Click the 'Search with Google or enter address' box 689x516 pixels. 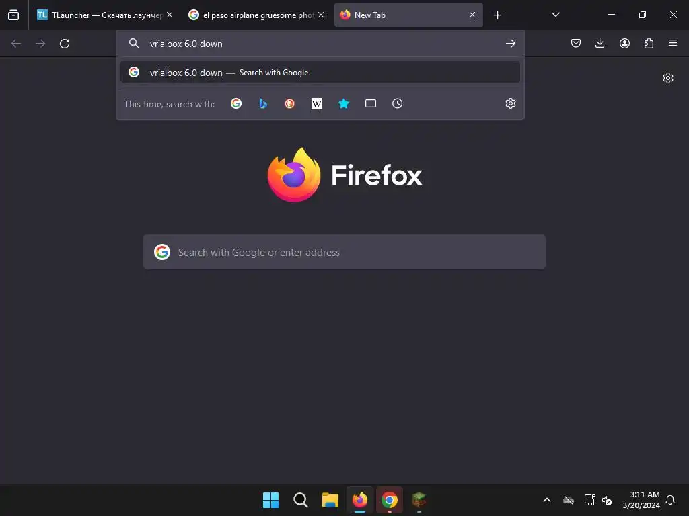(344, 253)
